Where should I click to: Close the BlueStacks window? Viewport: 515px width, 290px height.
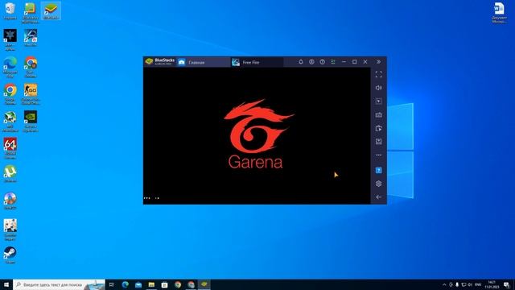click(365, 62)
